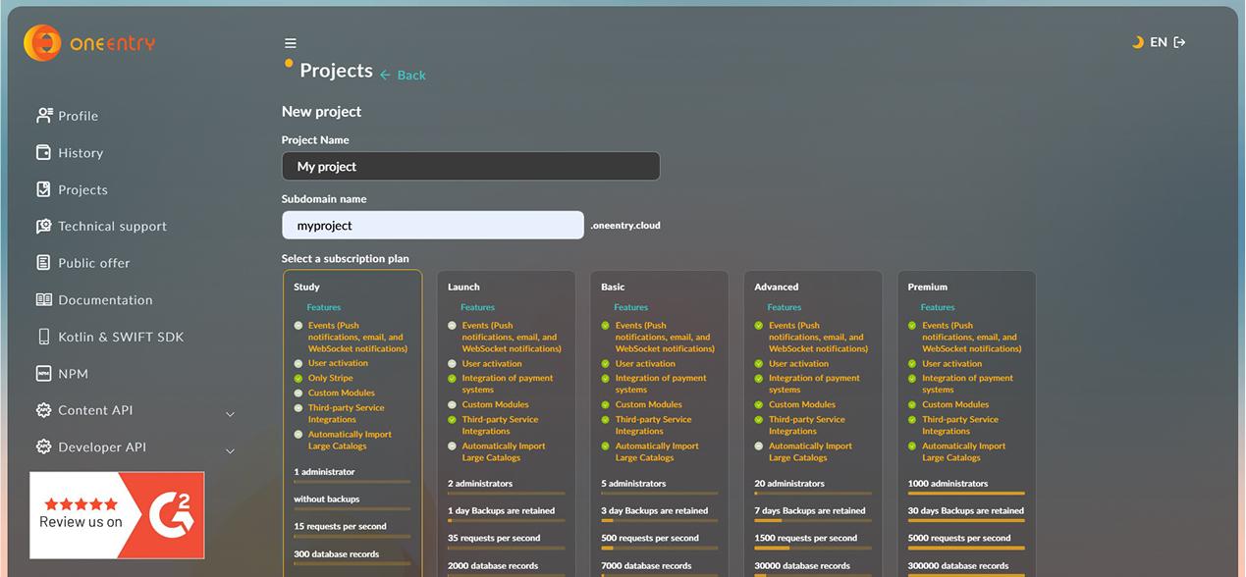1246x577 pixels.
Task: Expand the Developer API menu chevron
Action: click(230, 451)
